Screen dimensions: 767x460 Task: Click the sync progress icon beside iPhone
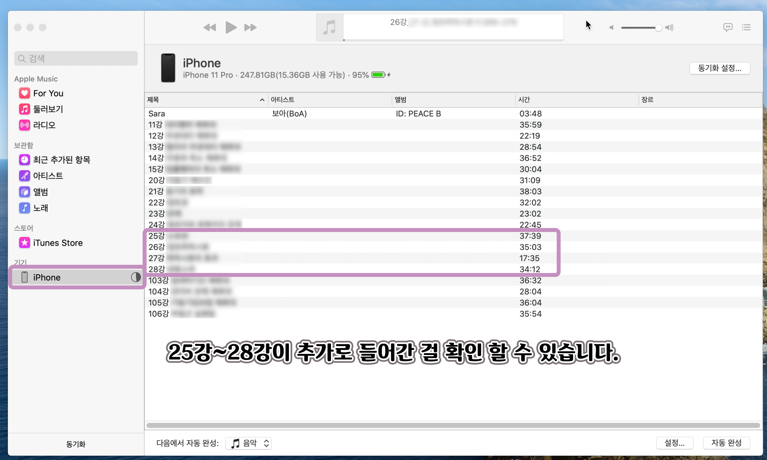pos(135,277)
